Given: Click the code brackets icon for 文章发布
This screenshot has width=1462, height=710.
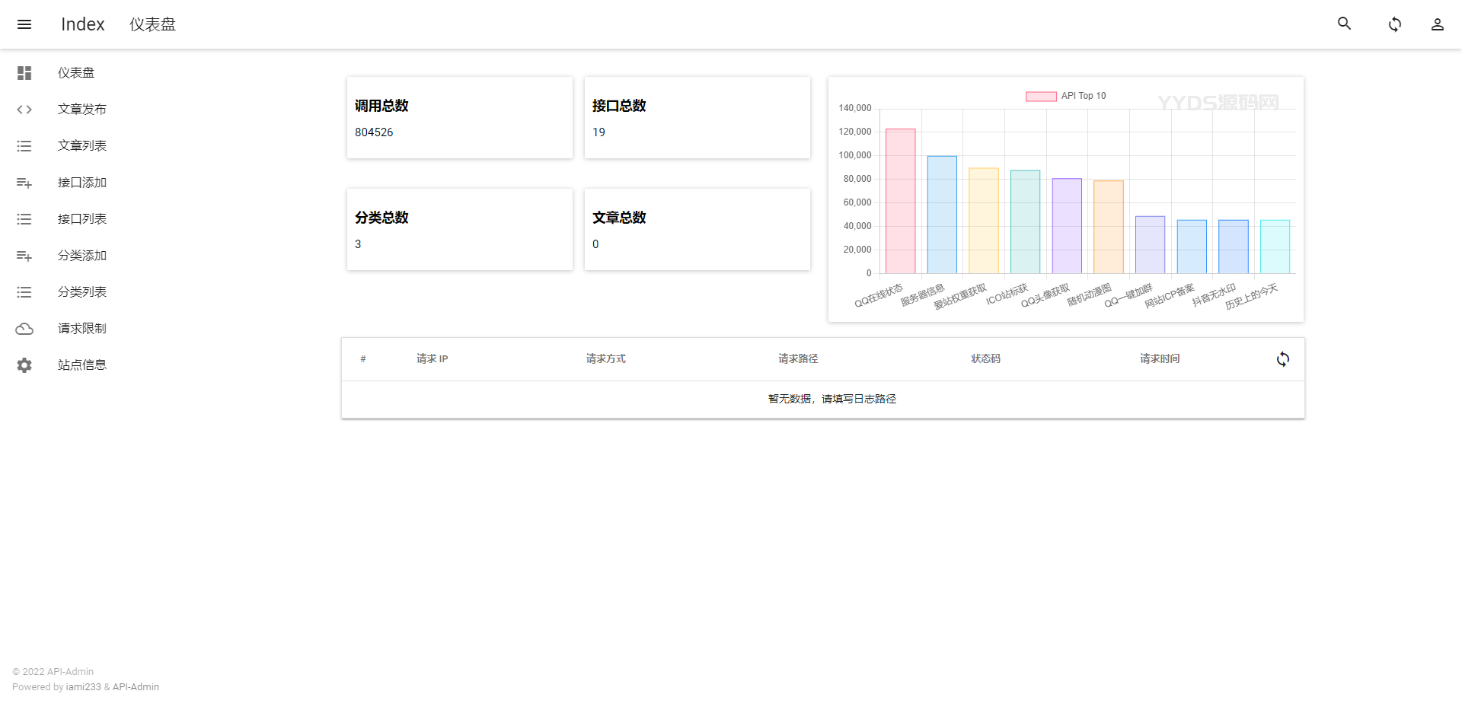Looking at the screenshot, I should click(24, 110).
